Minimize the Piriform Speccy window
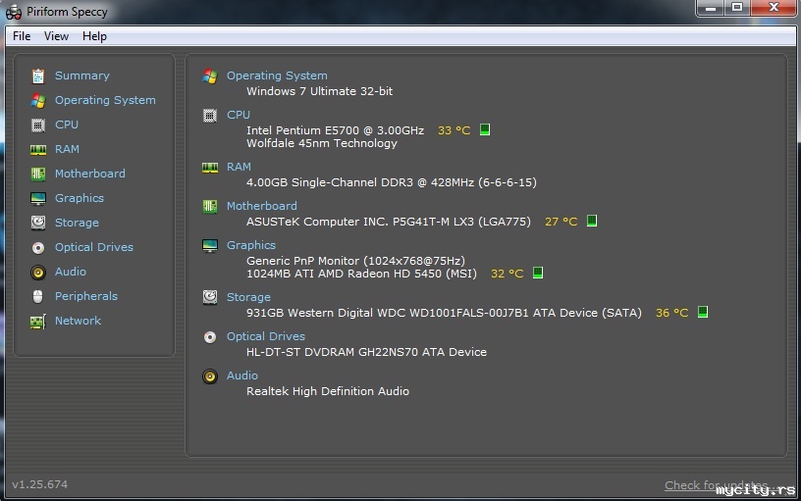Image resolution: width=801 pixels, height=501 pixels. [x=711, y=8]
